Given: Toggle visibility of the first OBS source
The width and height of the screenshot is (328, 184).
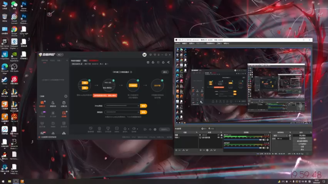Looking at the screenshot, I should (x=219, y=135).
